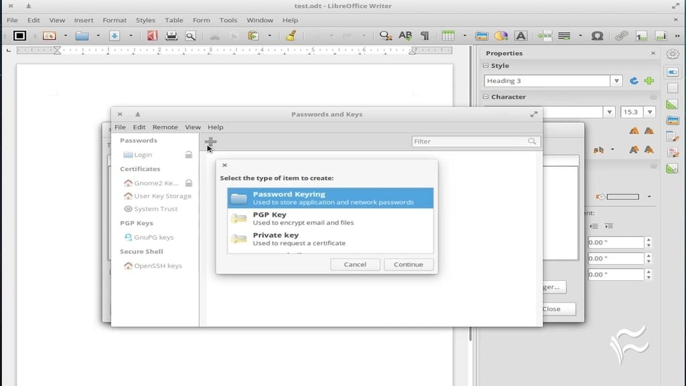Open Heading 3 paragraph style dropdown

point(616,81)
